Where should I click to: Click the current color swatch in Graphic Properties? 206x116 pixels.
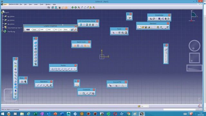click(28, 30)
